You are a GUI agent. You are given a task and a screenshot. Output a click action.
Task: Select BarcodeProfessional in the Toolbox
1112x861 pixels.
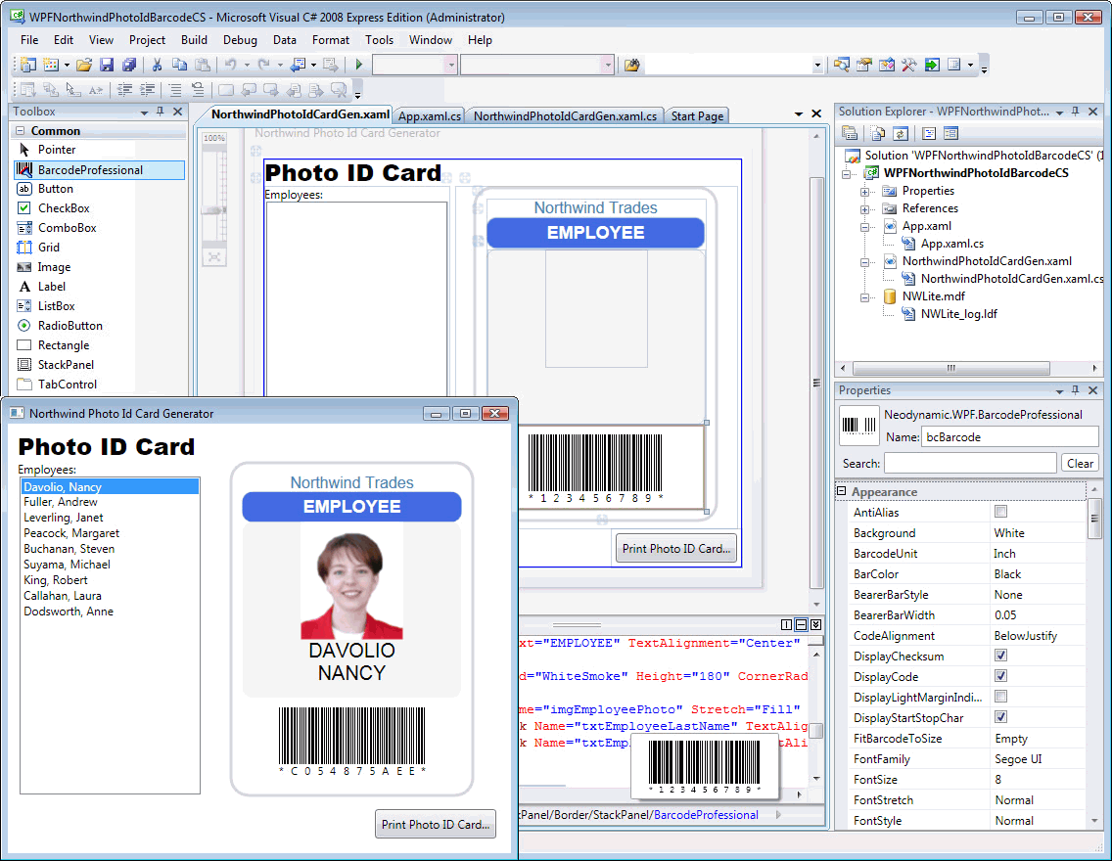click(x=99, y=170)
